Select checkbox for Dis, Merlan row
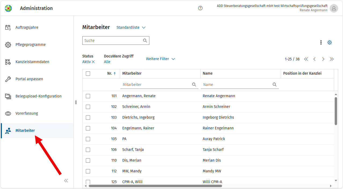This screenshot has height=189, width=343. click(x=88, y=161)
